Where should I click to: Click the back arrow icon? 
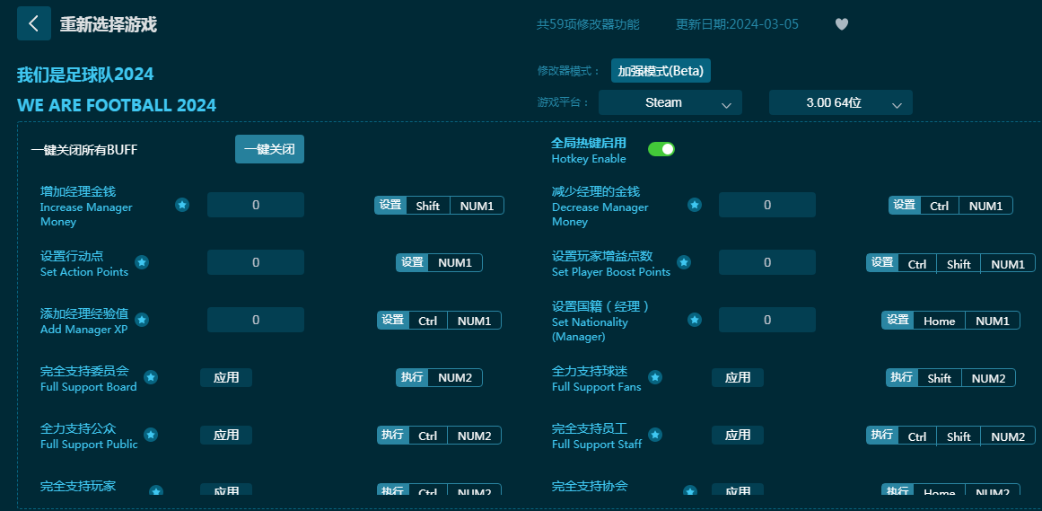34,23
